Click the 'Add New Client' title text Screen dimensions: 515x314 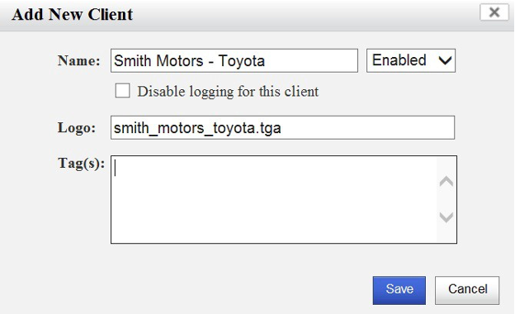[73, 15]
